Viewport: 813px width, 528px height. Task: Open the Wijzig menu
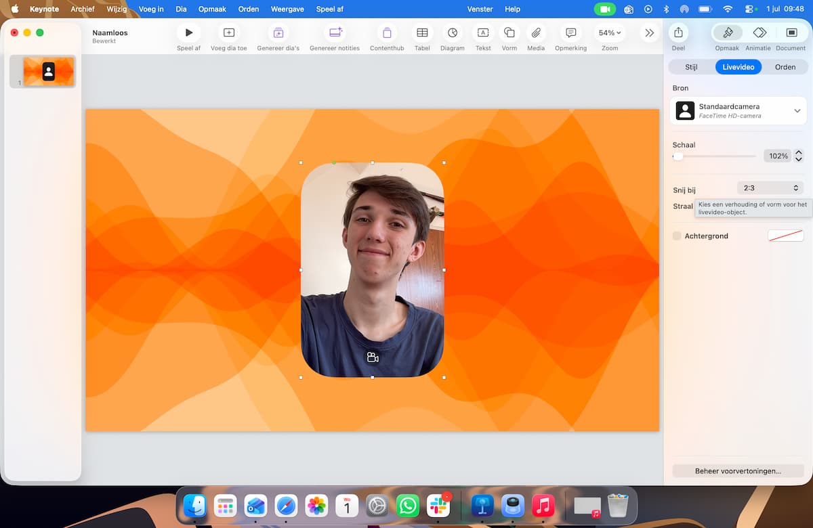pos(117,9)
